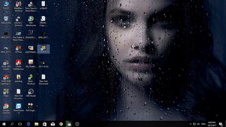Select the e3a0745be6 image file
The image size is (226, 127).
point(31,49)
